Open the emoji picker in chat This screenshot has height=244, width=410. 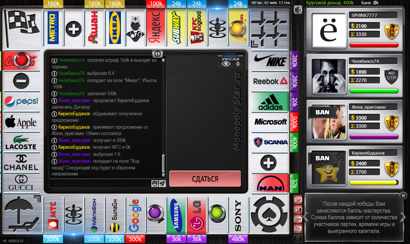155,183
